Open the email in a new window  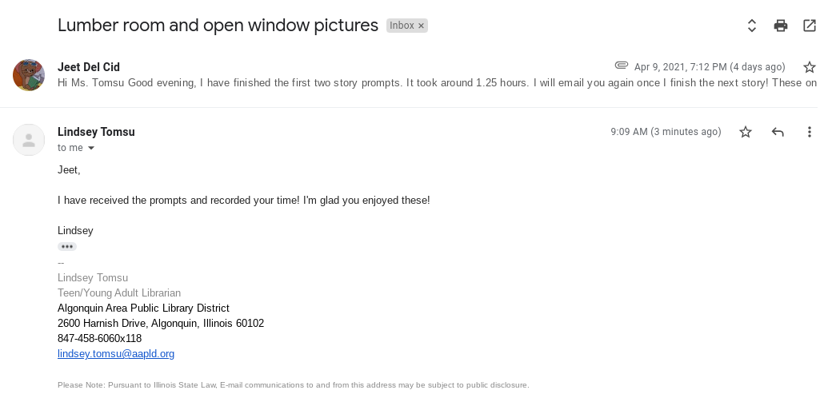810,26
